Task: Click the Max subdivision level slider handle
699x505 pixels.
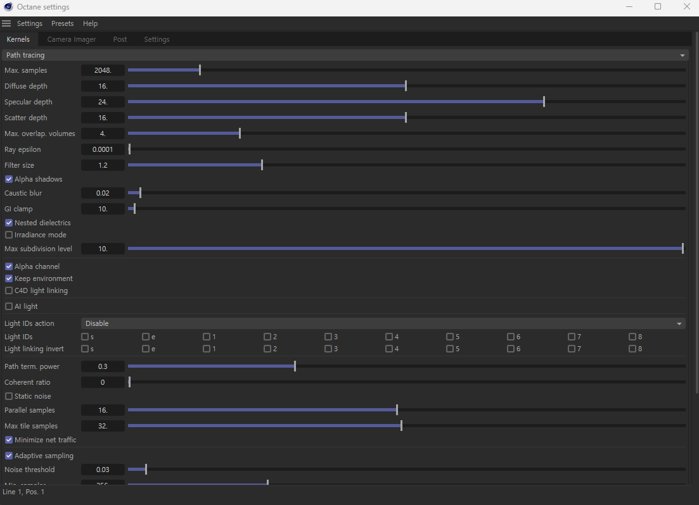Action: point(683,249)
